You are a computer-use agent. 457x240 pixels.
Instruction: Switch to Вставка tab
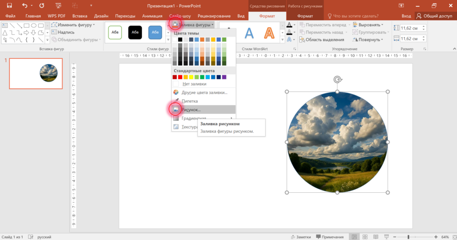tap(79, 16)
